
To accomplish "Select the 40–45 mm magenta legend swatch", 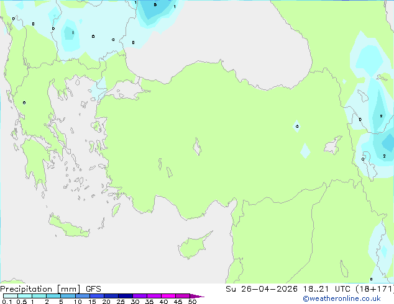I will (168, 296).
